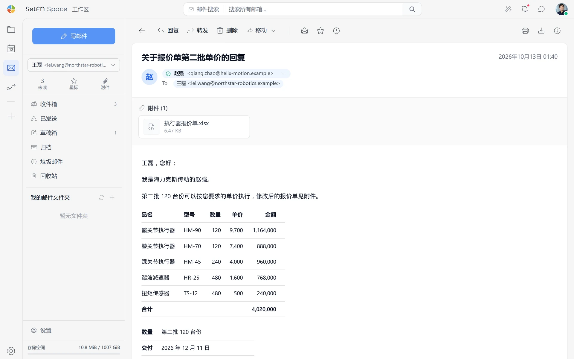The image size is (574, 359).
Task: Open mail 设置 settings in sidebar
Action: (41, 330)
